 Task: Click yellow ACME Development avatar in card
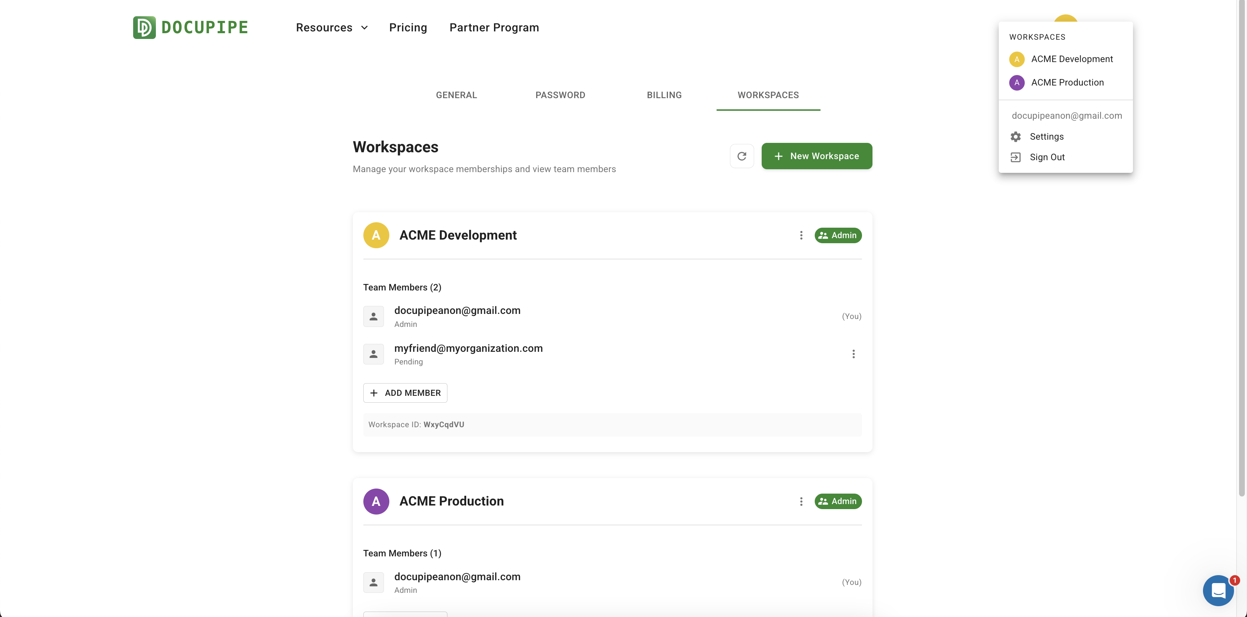point(376,235)
